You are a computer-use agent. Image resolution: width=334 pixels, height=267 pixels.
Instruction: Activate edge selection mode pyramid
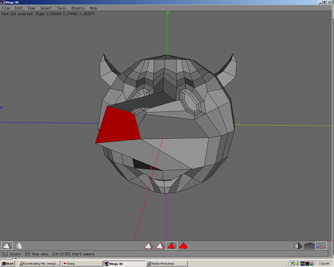point(160,246)
